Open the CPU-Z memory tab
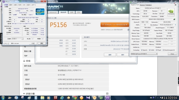The image size is (179, 100). coord(20,5)
